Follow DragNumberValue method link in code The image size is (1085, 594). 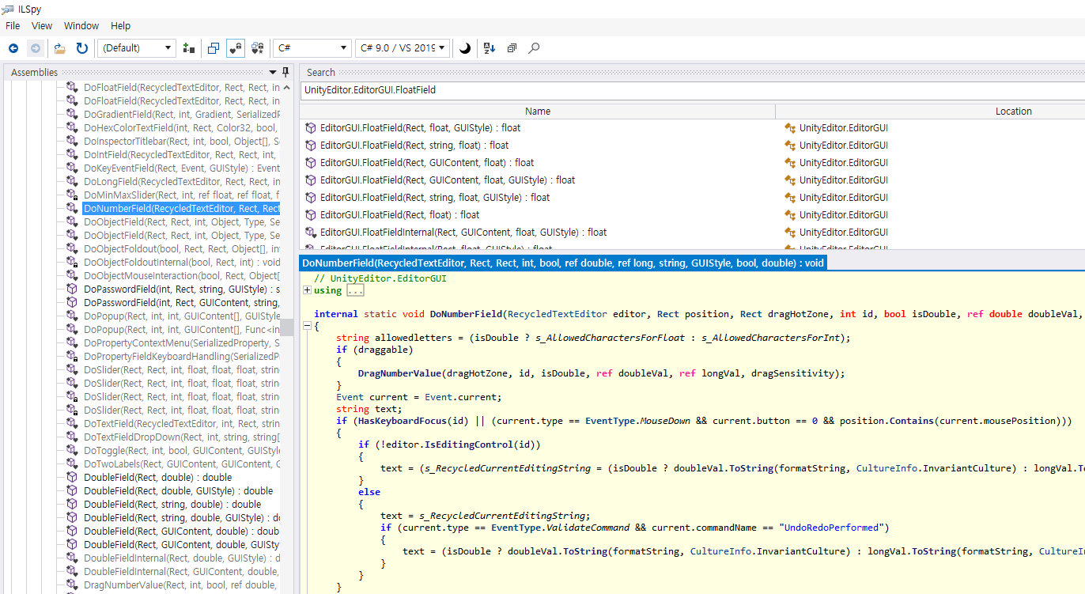click(401, 373)
